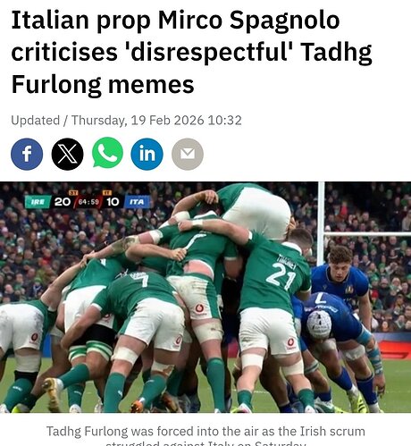Open the Irish scrum match photo
This screenshot has height=446, width=411.
(205, 297)
